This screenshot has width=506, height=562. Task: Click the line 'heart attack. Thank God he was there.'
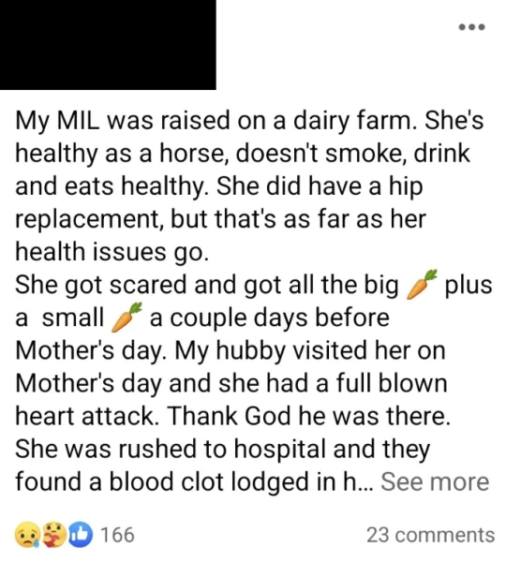[232, 416]
